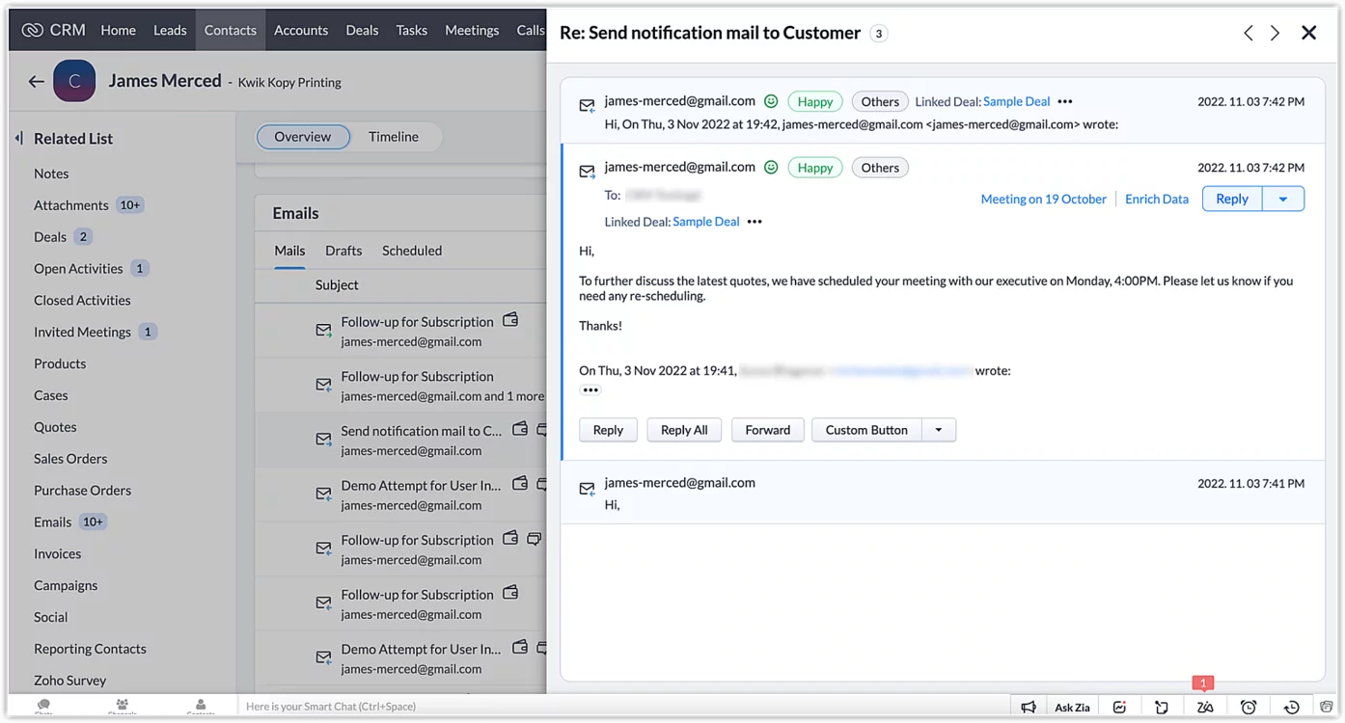Click back arrow beside James Merced
1345x723 pixels.
[37, 82]
